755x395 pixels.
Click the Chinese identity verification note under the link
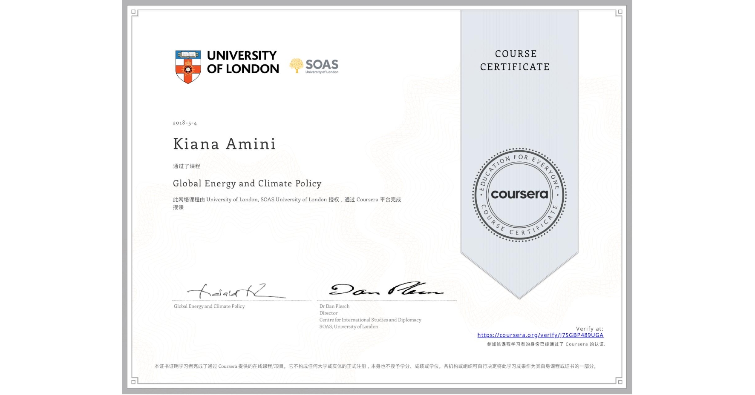(x=546, y=344)
